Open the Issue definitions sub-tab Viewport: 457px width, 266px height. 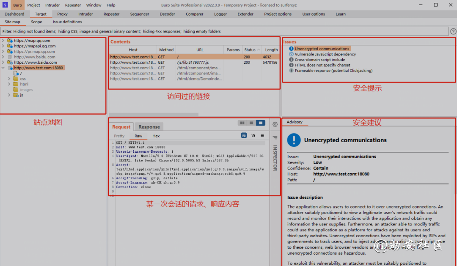[x=67, y=22]
